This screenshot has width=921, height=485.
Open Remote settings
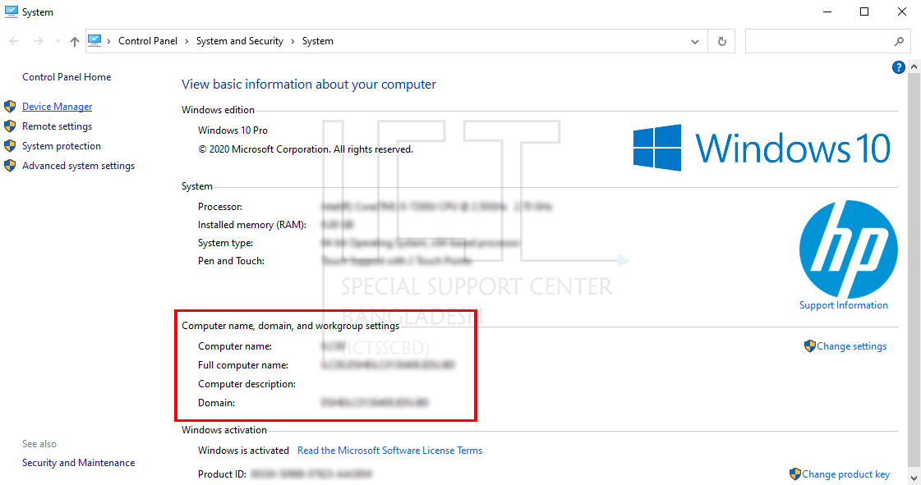[57, 126]
